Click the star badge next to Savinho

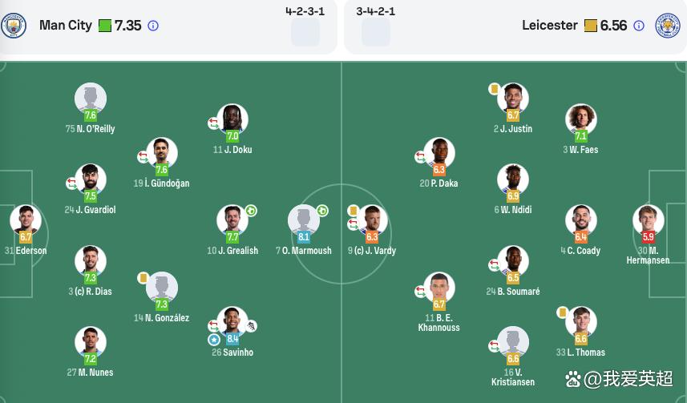point(214,340)
